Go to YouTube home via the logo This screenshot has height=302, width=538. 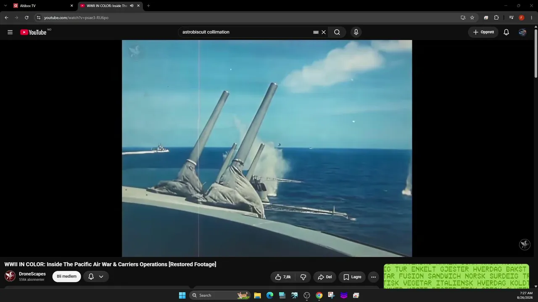(33, 32)
